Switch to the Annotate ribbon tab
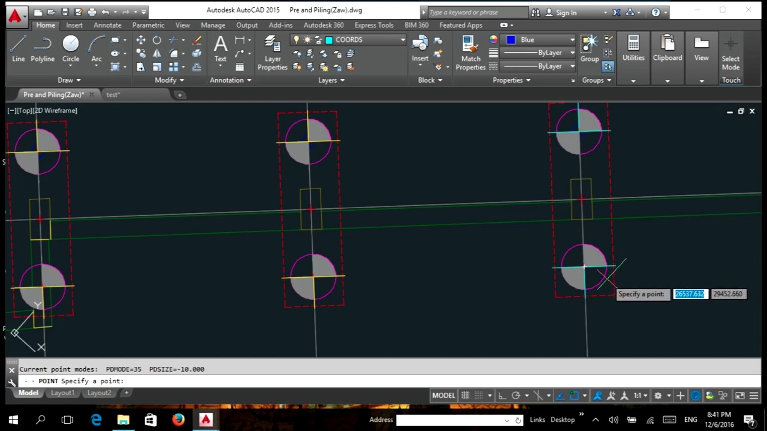Screen dimensions: 767x431 107,25
